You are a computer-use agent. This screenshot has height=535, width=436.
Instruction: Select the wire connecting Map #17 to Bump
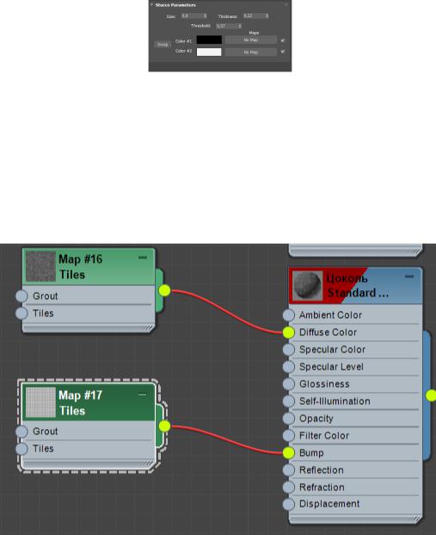(226, 440)
